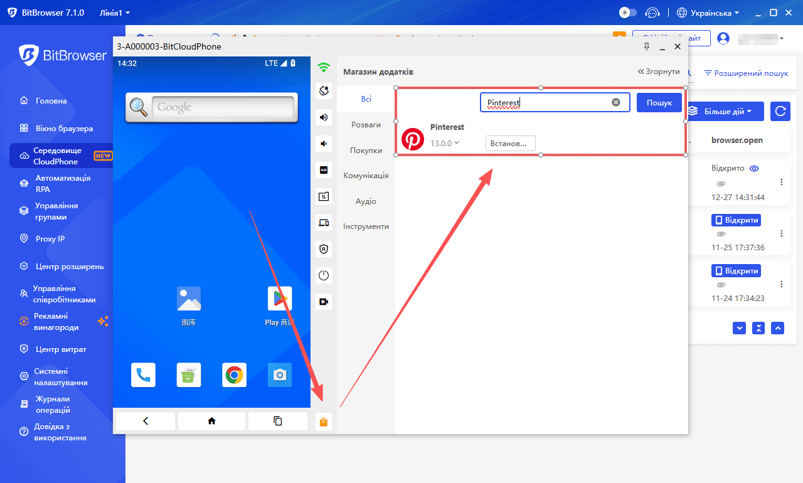Open Розширений пошук advanced search
Viewport: 803px width, 483px height.
(x=747, y=73)
